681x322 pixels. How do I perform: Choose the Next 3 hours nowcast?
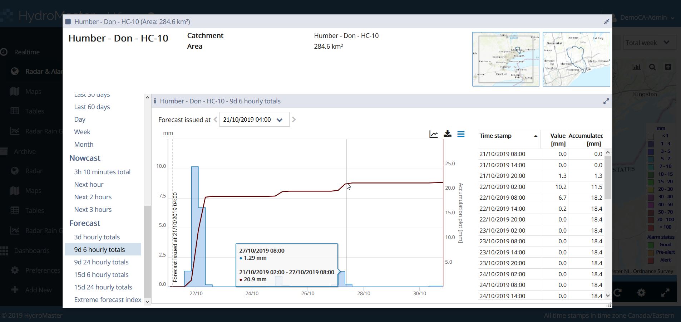point(93,210)
